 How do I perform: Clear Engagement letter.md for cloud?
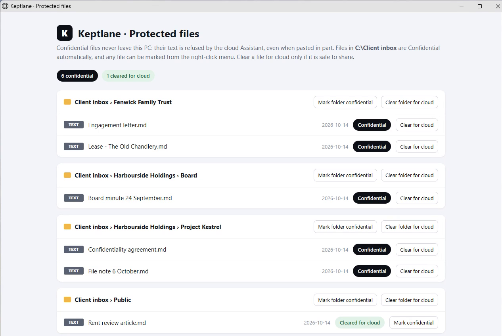pyautogui.click(x=417, y=125)
